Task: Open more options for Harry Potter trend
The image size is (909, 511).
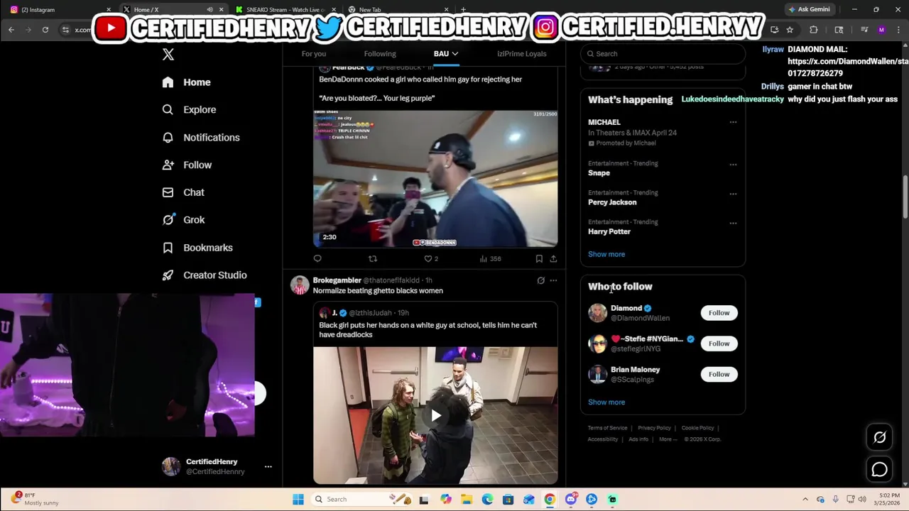Action: (x=733, y=223)
